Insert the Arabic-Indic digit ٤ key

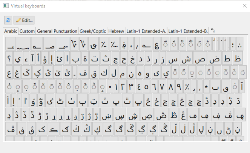139,86
